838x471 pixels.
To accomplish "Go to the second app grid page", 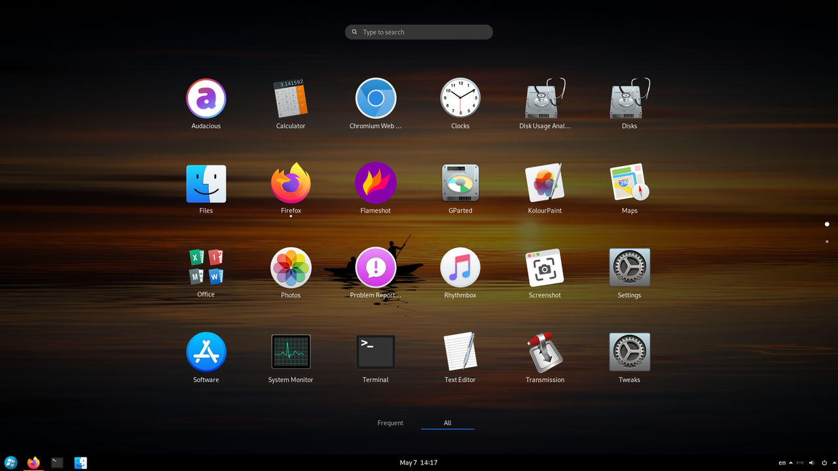I will click(827, 241).
